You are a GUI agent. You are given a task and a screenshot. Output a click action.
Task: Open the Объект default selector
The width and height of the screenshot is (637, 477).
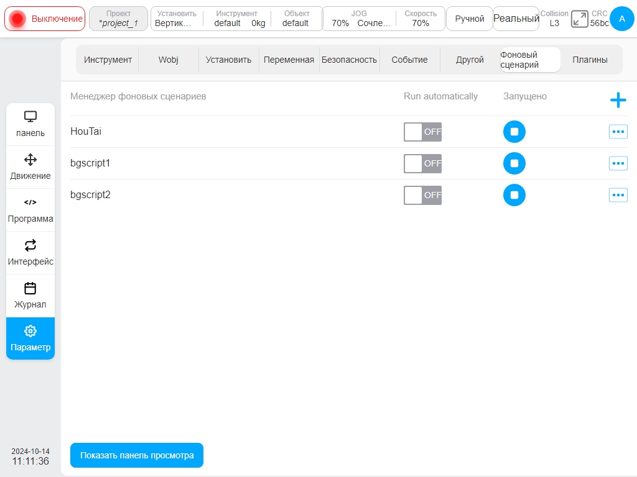click(x=296, y=19)
